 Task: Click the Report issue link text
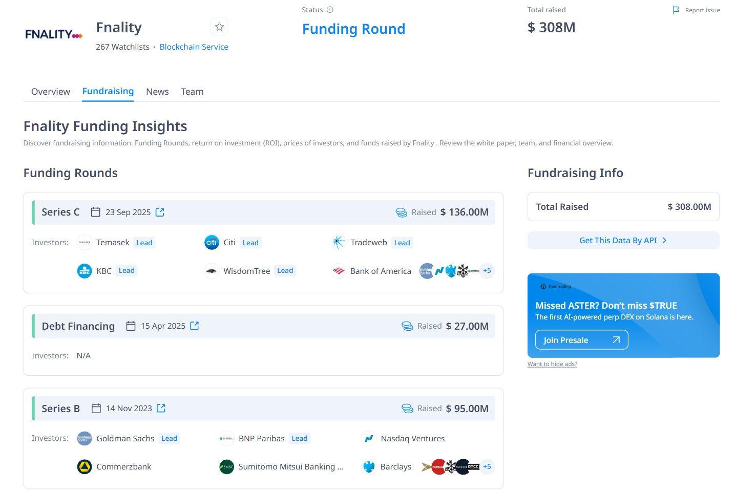tap(703, 10)
